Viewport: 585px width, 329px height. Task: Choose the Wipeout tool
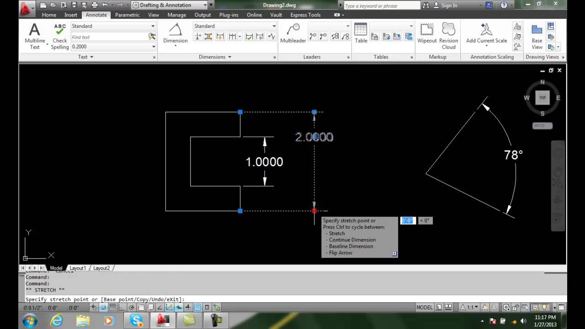click(427, 33)
